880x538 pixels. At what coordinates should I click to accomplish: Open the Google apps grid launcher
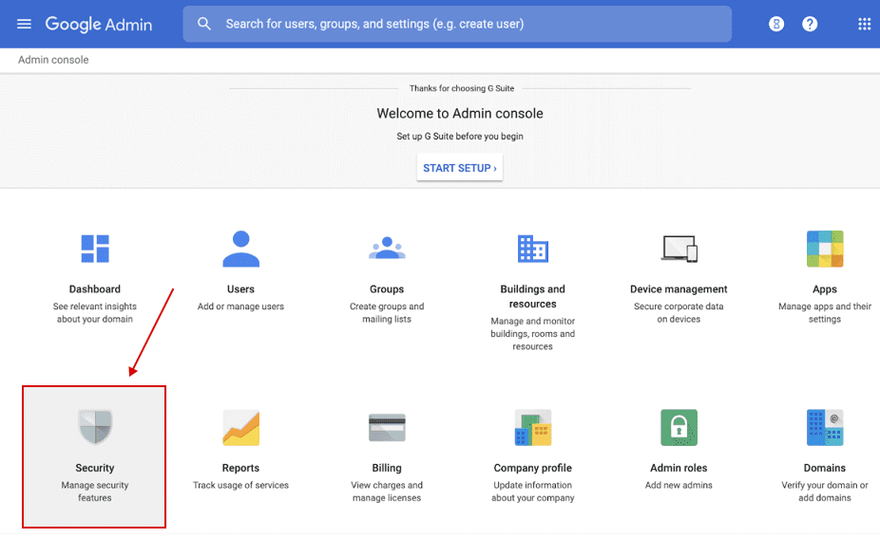864,24
